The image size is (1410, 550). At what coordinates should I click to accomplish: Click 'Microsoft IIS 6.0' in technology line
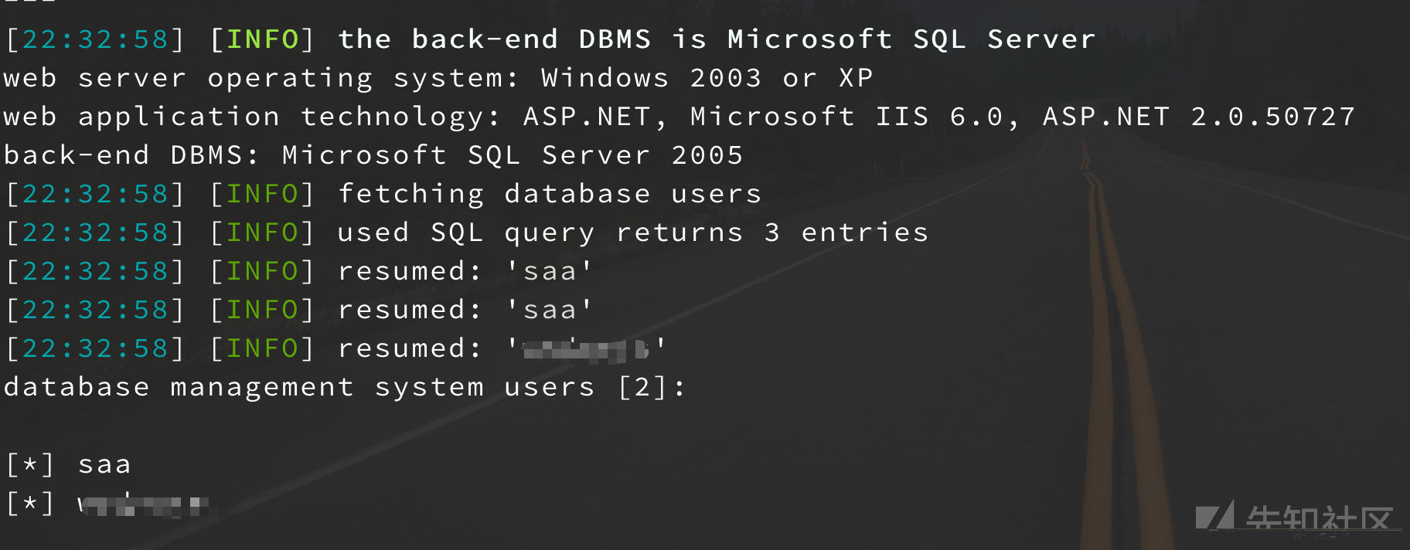pyautogui.click(x=848, y=116)
